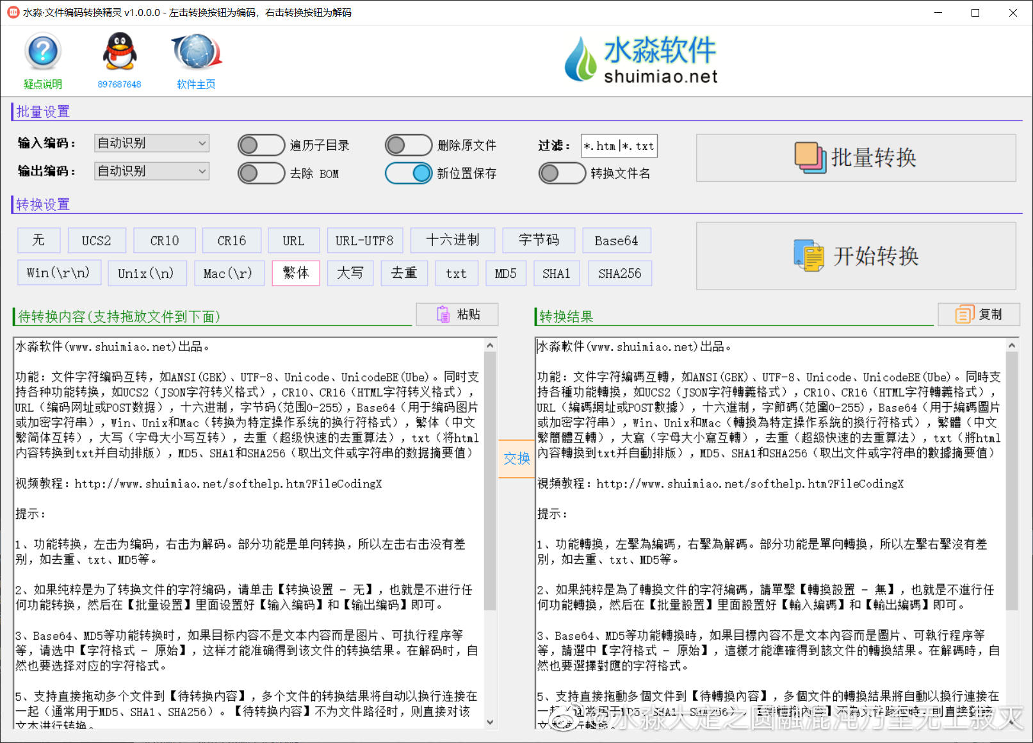The width and height of the screenshot is (1033, 743).
Task: Click the QQ penguin contact icon
Action: point(120,51)
